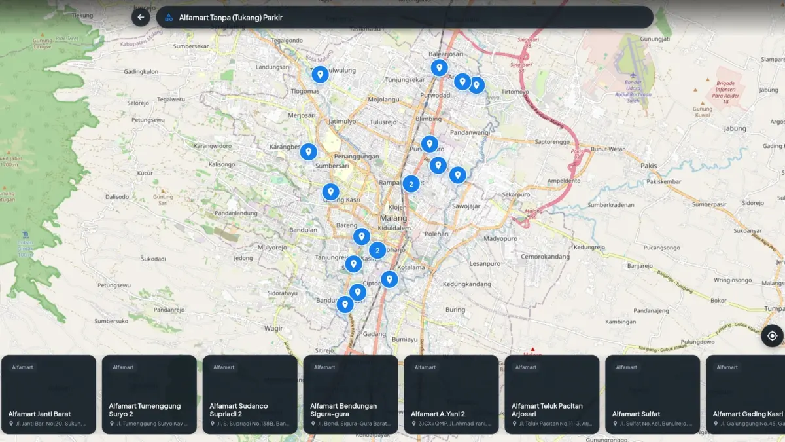The width and height of the screenshot is (785, 442).
Task: Click address 'Jl. Bend. Sigura-Gura Barat'
Action: point(354,424)
